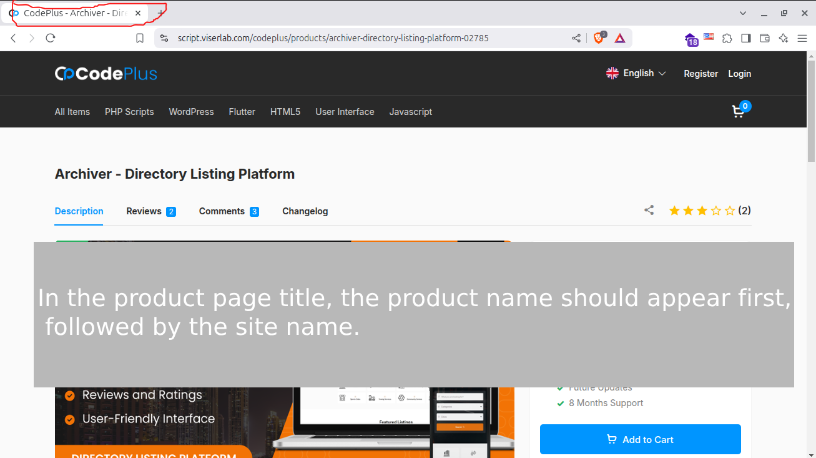Open extension icon with badge 18

click(x=691, y=39)
